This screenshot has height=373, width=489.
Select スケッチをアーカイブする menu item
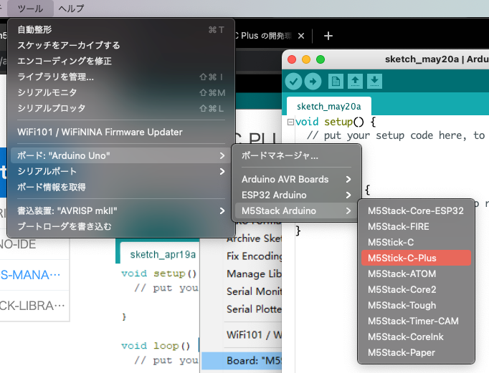pyautogui.click(x=121, y=45)
